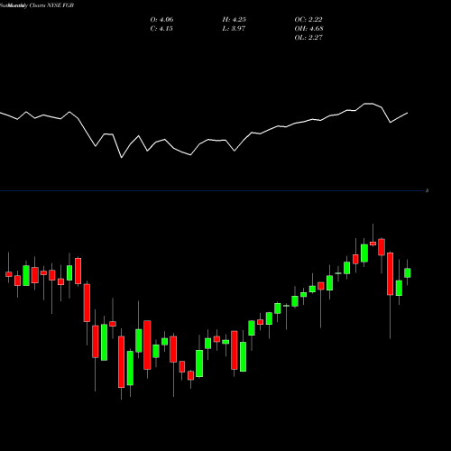Click the '5' price axis label

pyautogui.click(x=428, y=190)
